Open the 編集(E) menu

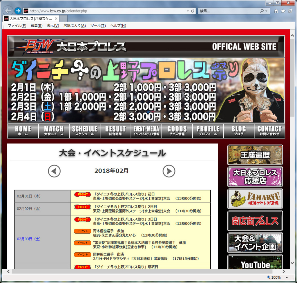(x=37, y=26)
